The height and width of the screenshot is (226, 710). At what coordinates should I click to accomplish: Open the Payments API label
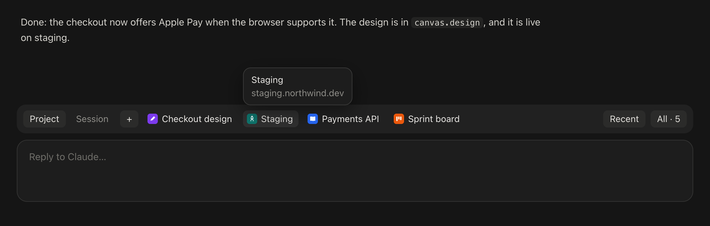point(350,119)
